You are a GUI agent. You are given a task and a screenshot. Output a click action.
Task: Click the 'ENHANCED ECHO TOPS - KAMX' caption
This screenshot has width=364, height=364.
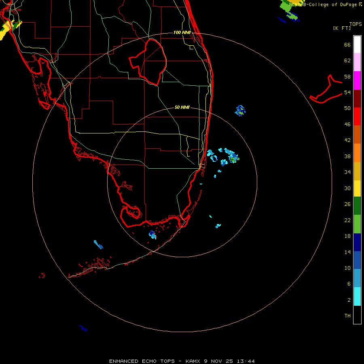coord(156,361)
